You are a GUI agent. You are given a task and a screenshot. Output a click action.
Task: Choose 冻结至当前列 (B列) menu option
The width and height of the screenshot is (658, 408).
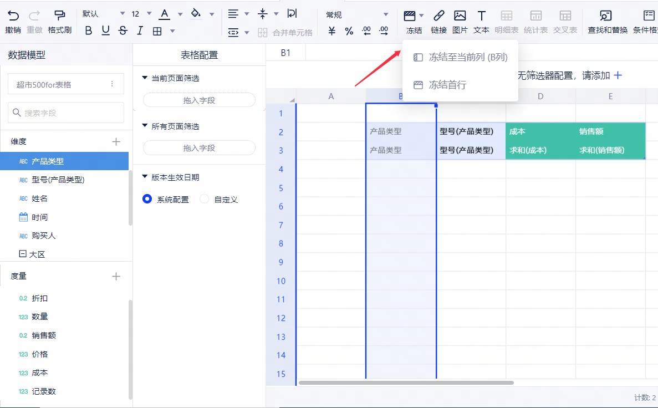(460, 57)
